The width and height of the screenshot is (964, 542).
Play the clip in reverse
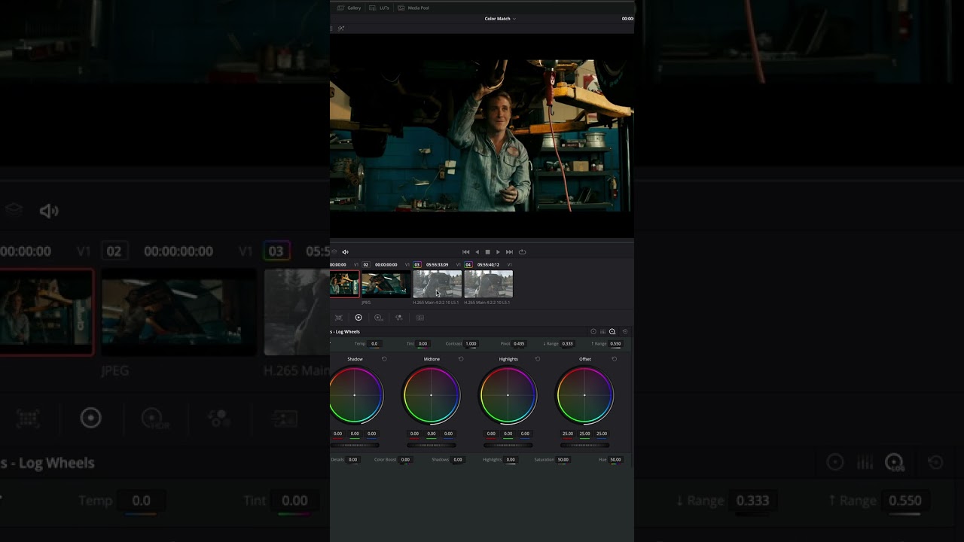[x=477, y=252]
